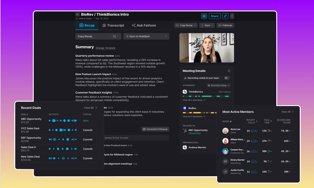Open Emery Kenter's row chevron
The height and width of the screenshot is (188, 314).
coord(293,161)
